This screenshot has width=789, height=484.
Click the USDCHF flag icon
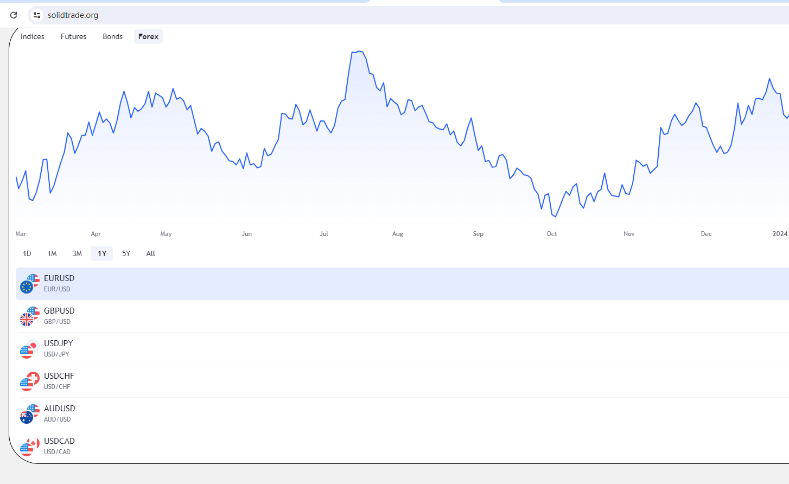(29, 381)
